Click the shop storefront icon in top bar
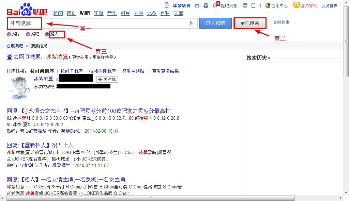 point(245,5)
